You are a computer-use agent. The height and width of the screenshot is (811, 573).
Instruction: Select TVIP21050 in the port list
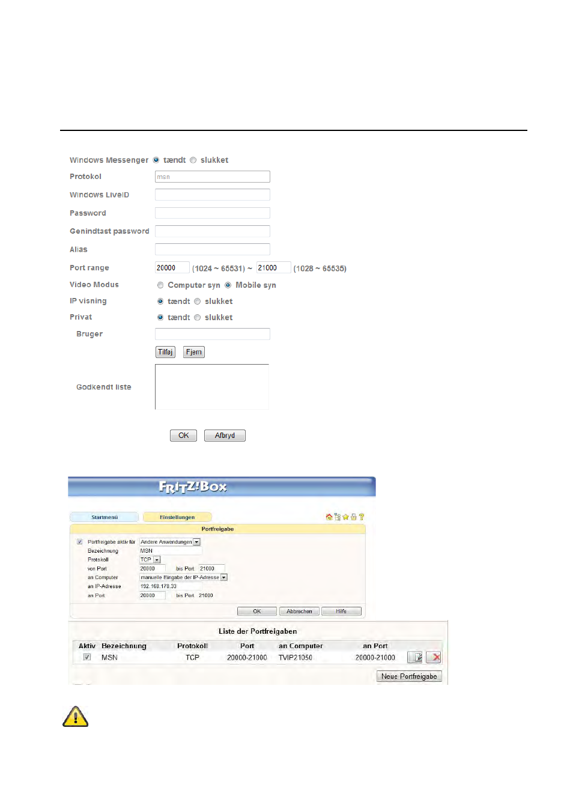[295, 658]
